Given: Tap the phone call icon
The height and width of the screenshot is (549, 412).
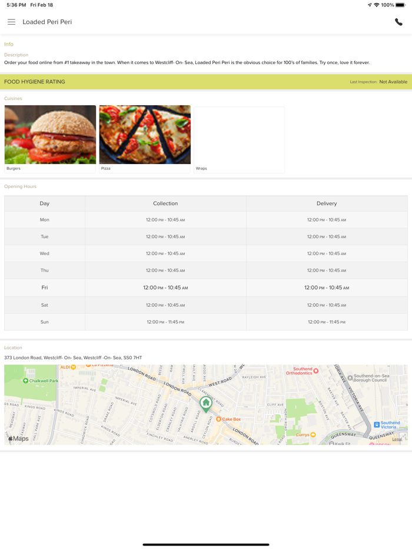Looking at the screenshot, I should (x=398, y=22).
